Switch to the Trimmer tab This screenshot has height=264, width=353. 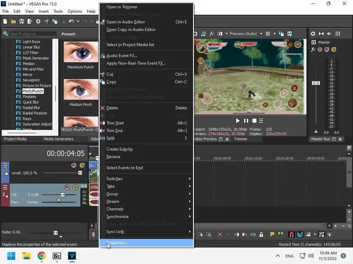(x=241, y=139)
